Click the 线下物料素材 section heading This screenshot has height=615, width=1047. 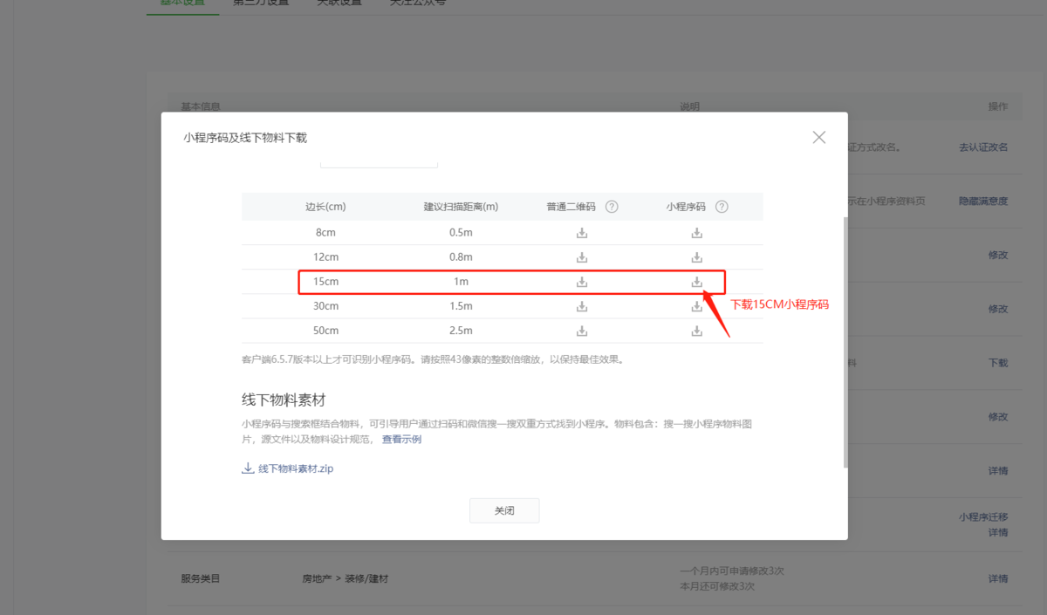pos(284,400)
